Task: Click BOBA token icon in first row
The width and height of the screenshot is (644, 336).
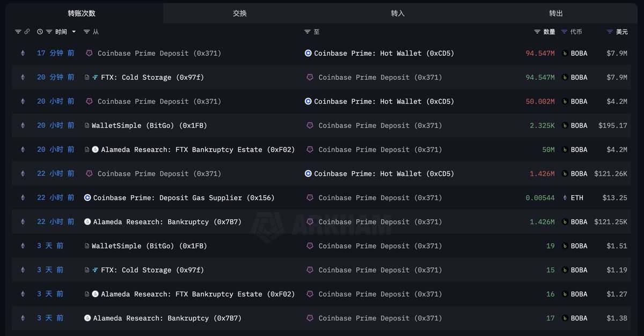Action: pos(565,53)
